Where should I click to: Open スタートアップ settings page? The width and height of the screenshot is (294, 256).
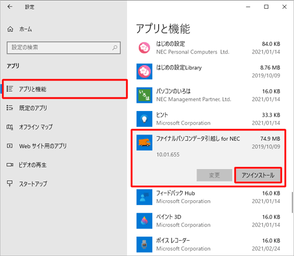coord(64,184)
